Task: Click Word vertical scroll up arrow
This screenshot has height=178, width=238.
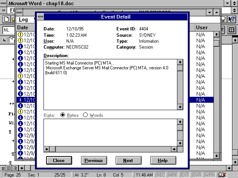Action: pos(235,40)
